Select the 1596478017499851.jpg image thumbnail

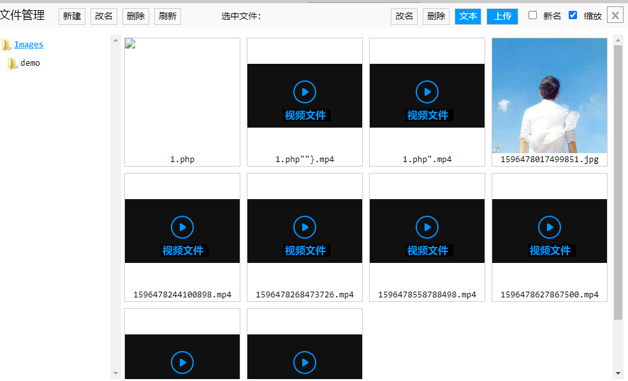550,96
